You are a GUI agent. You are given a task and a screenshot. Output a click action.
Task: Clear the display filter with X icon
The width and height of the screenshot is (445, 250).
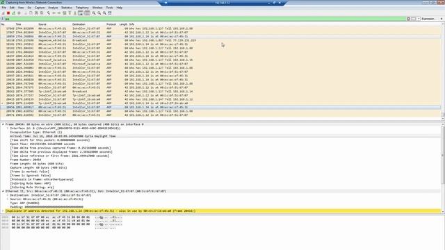click(408, 19)
